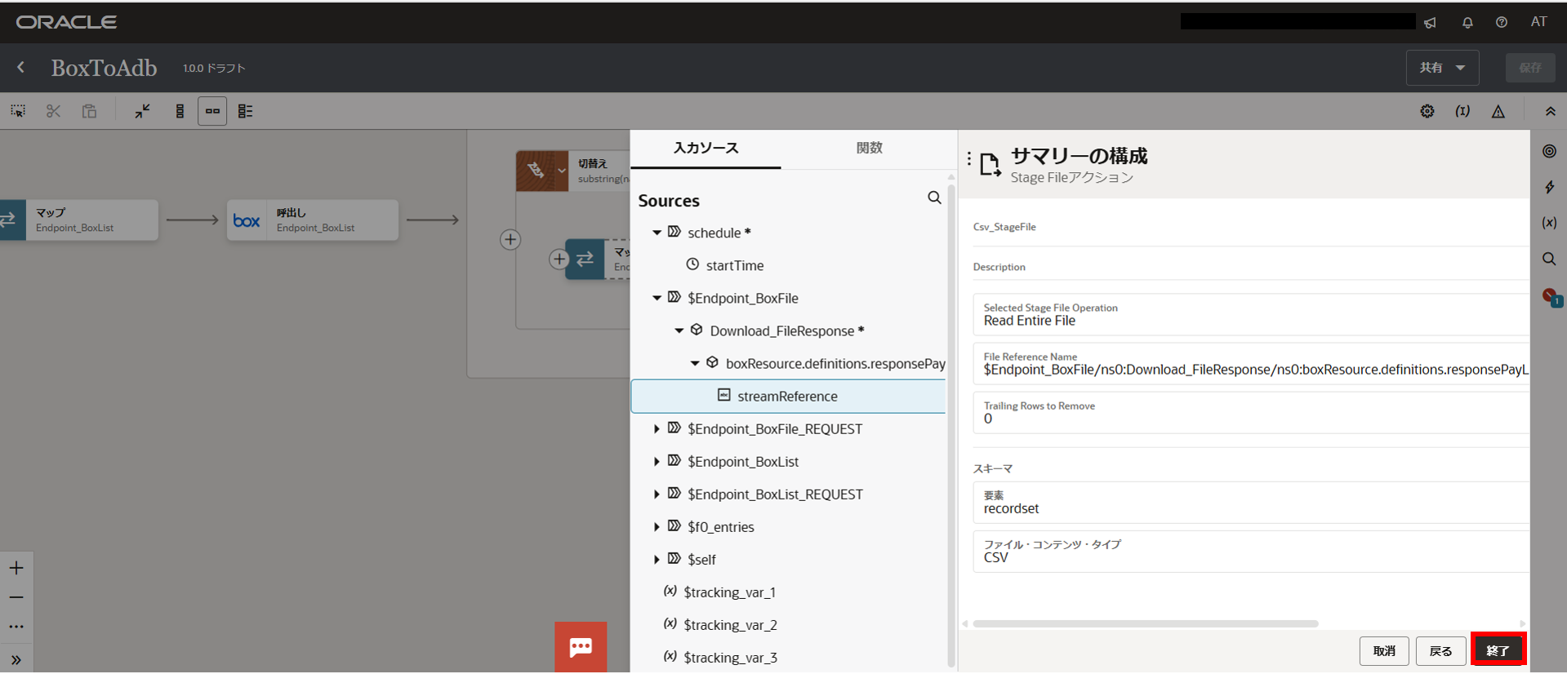This screenshot has width=1567, height=674.
Task: Expand $Endpoint_BoxList_REQUEST node
Action: click(657, 494)
